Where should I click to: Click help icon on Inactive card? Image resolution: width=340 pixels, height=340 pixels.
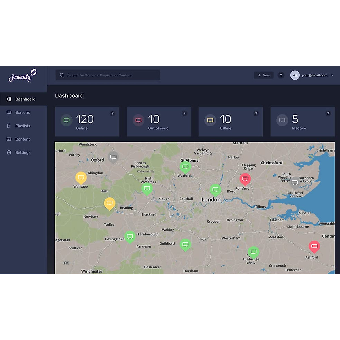click(328, 113)
